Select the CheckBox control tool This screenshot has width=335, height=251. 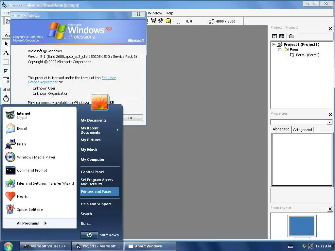point(6,71)
